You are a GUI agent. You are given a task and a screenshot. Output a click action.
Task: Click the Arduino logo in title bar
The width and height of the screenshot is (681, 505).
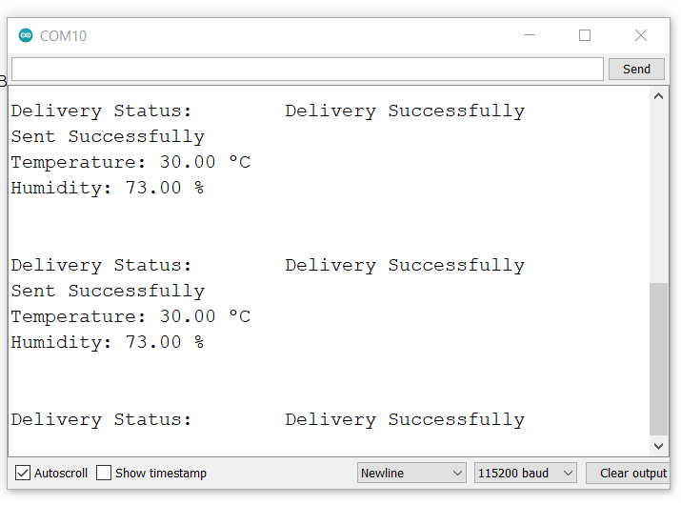tap(26, 35)
